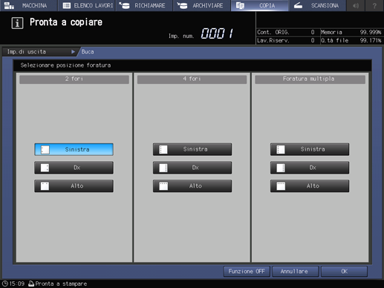Image resolution: width=384 pixels, height=288 pixels.
Task: Click the Q.tà file 99.171% indicator
Action: 351,40
